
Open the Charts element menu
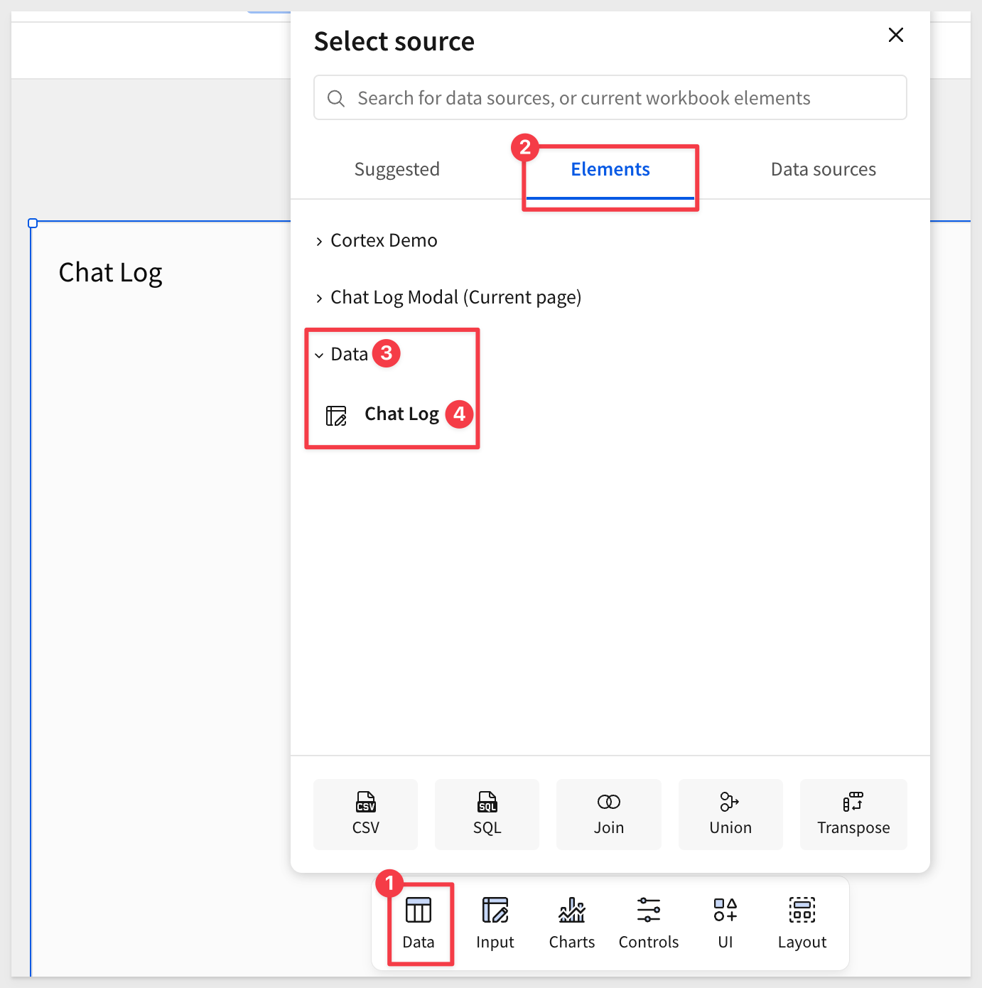[x=571, y=922]
